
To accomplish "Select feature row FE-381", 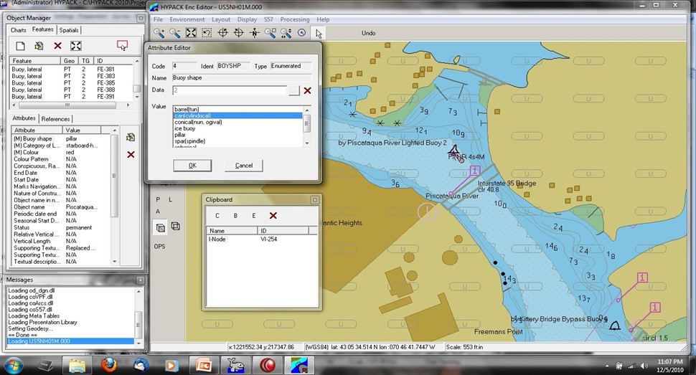I will 71,70.
